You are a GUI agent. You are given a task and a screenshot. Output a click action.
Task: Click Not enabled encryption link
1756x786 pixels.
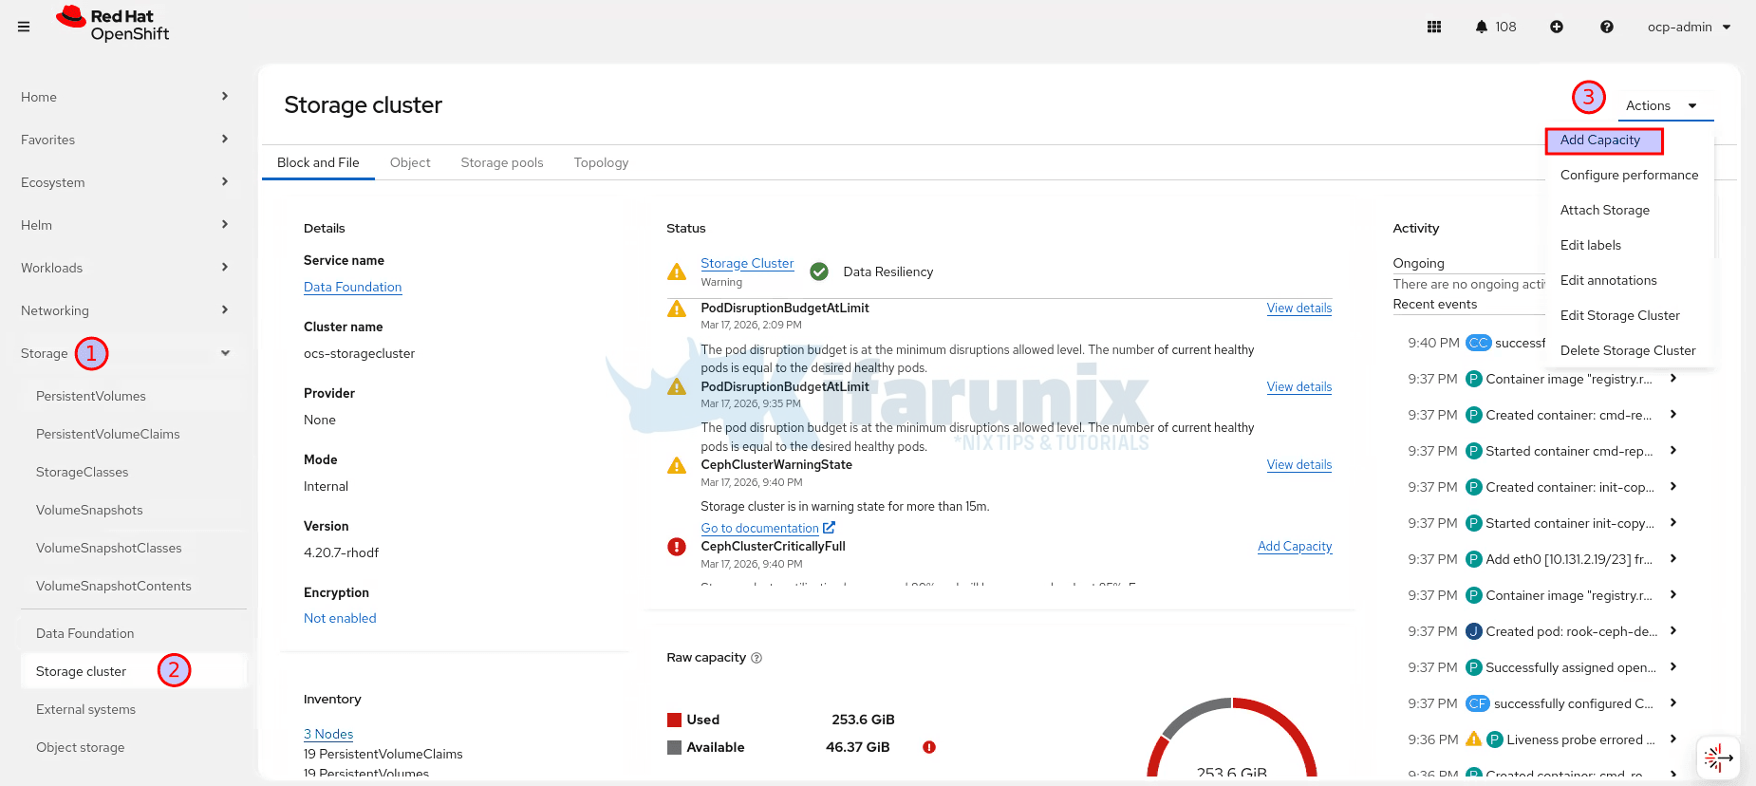tap(340, 618)
